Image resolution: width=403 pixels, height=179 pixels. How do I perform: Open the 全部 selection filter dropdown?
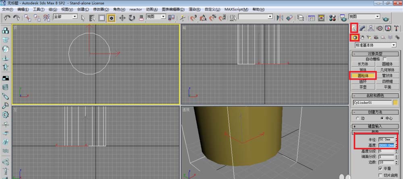point(75,16)
